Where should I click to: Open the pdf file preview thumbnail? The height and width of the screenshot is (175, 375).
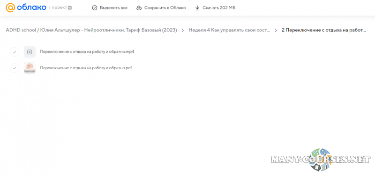click(x=30, y=68)
